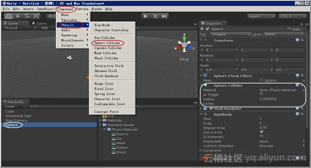Open the Layer Default dropdown
The image size is (311, 168).
pos(284,34)
